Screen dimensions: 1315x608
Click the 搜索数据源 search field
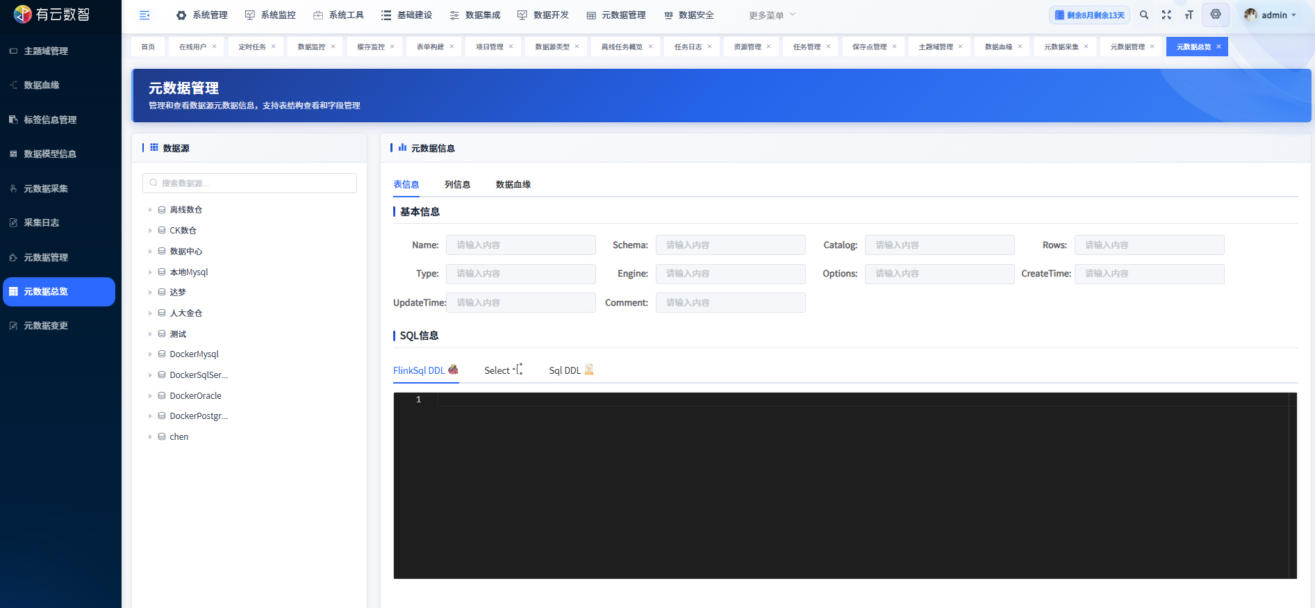coord(250,183)
